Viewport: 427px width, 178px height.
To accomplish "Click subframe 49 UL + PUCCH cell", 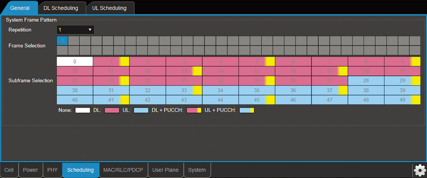I will (402, 100).
